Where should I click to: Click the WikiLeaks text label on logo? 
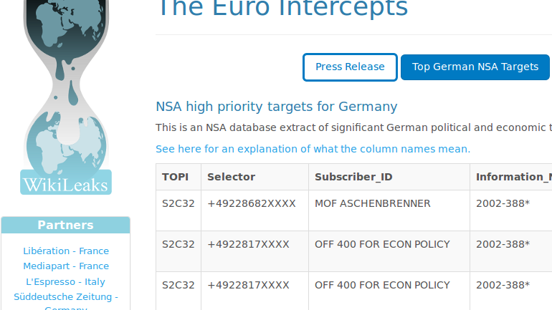tap(66, 185)
